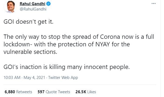
Task: Click the "Quote Tweets" label text
Action: (58, 92)
